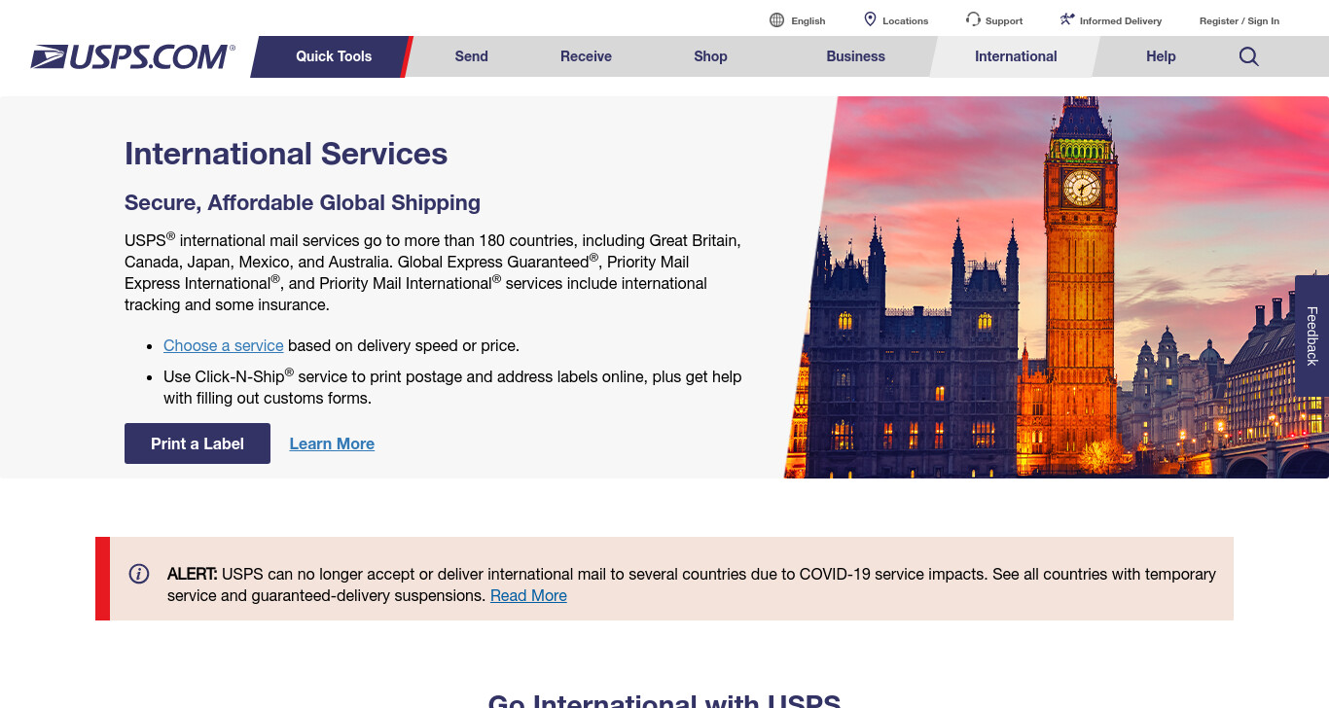The width and height of the screenshot is (1329, 708).
Task: Click the Support headset icon
Action: click(973, 19)
